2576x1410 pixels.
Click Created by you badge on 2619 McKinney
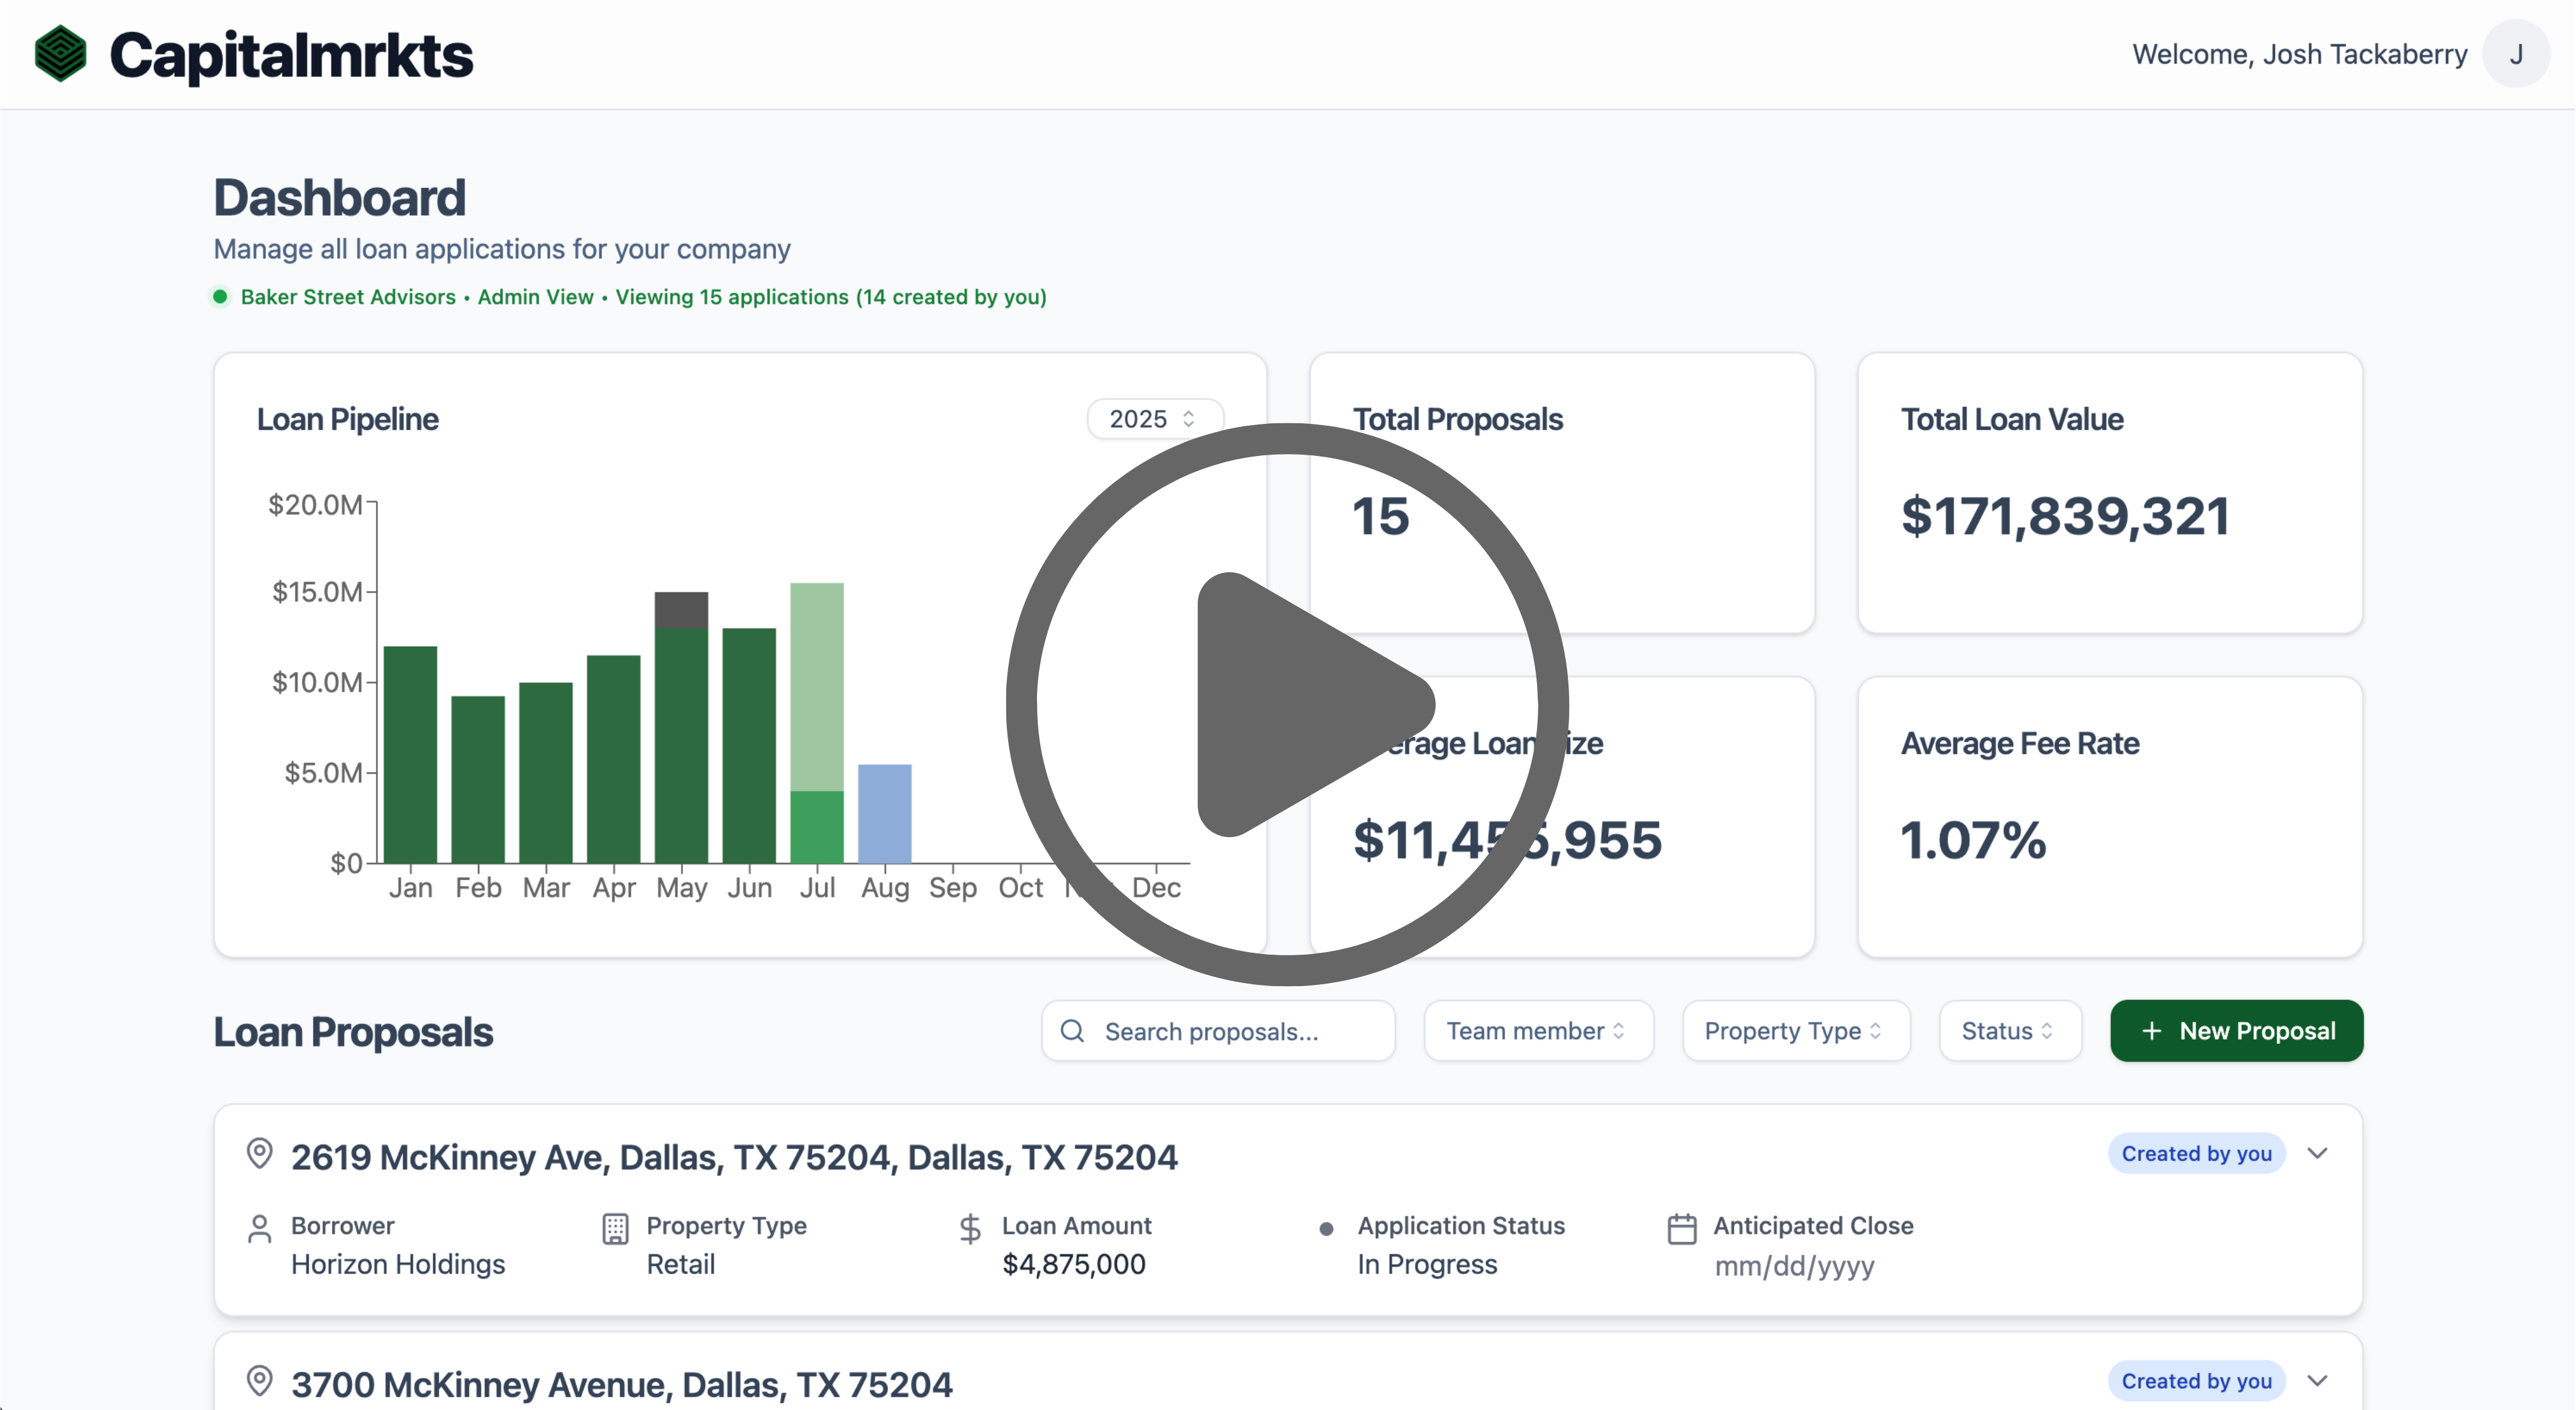(2197, 1154)
